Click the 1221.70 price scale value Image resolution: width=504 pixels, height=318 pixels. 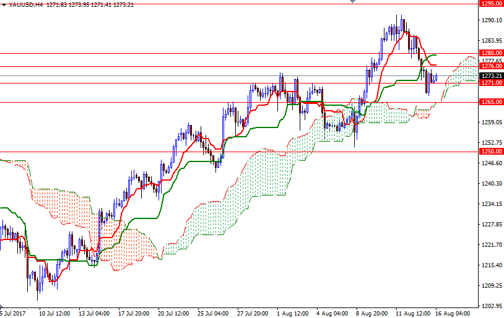pos(492,244)
